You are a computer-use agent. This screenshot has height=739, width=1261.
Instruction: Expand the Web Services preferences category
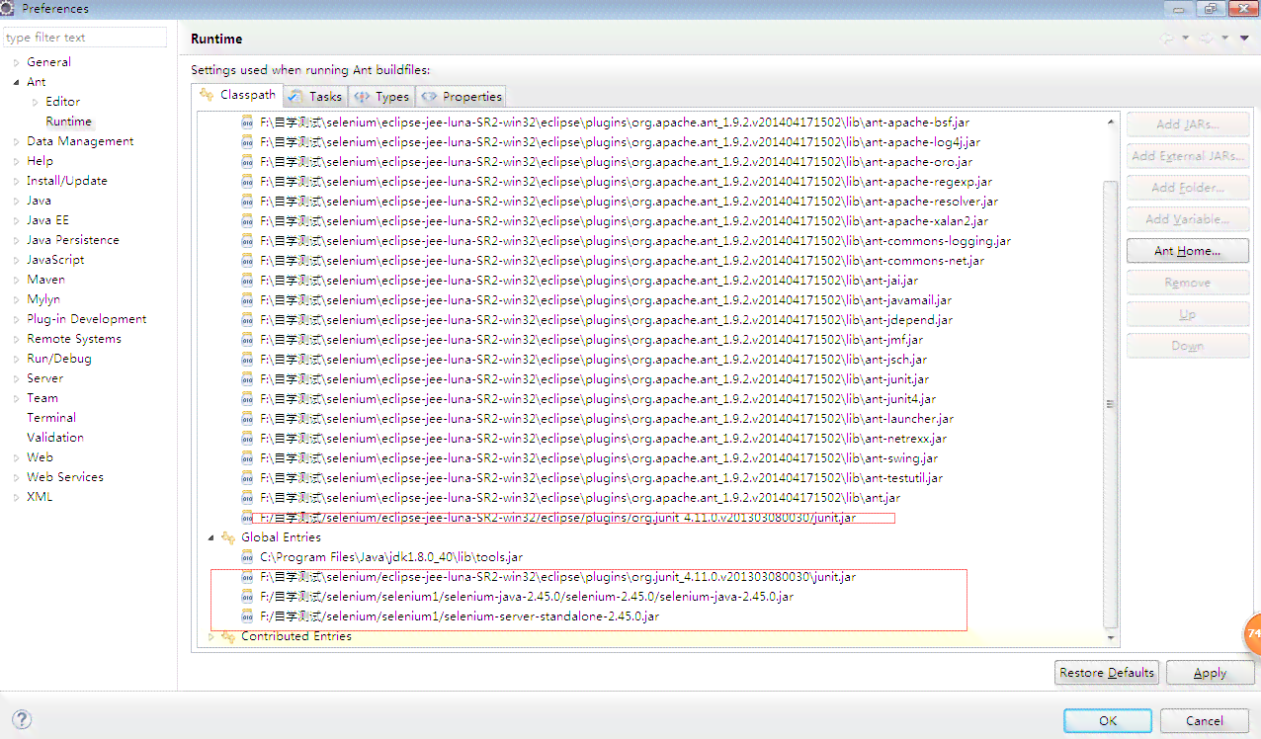(x=16, y=477)
